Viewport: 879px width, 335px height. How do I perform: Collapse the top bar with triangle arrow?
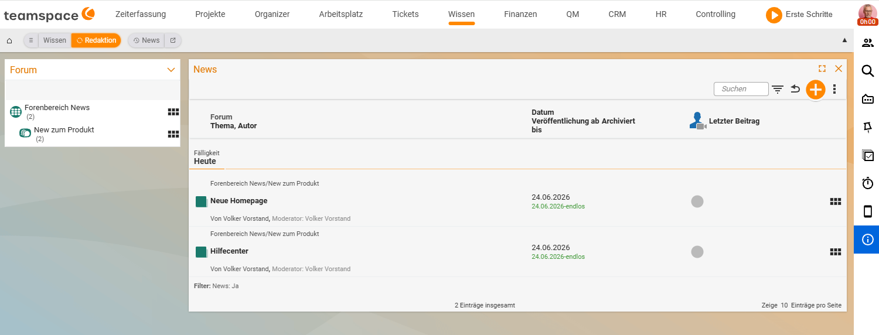(x=844, y=40)
